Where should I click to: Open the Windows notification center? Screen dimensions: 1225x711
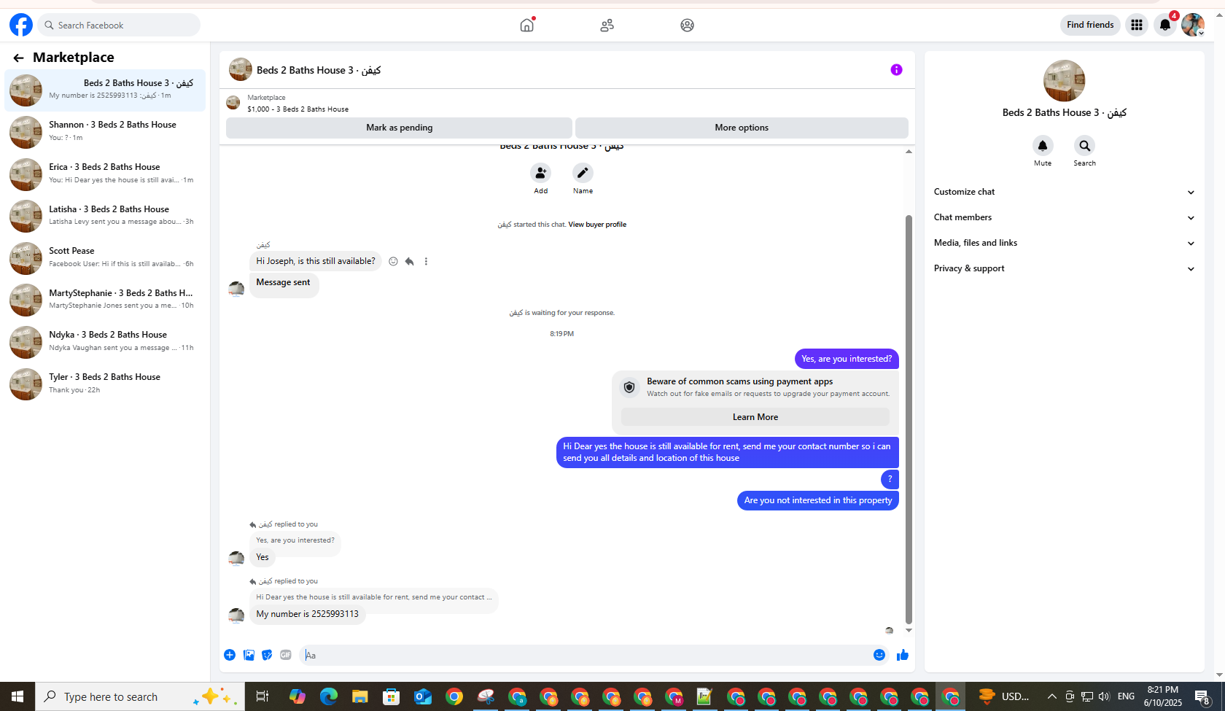[1202, 696]
